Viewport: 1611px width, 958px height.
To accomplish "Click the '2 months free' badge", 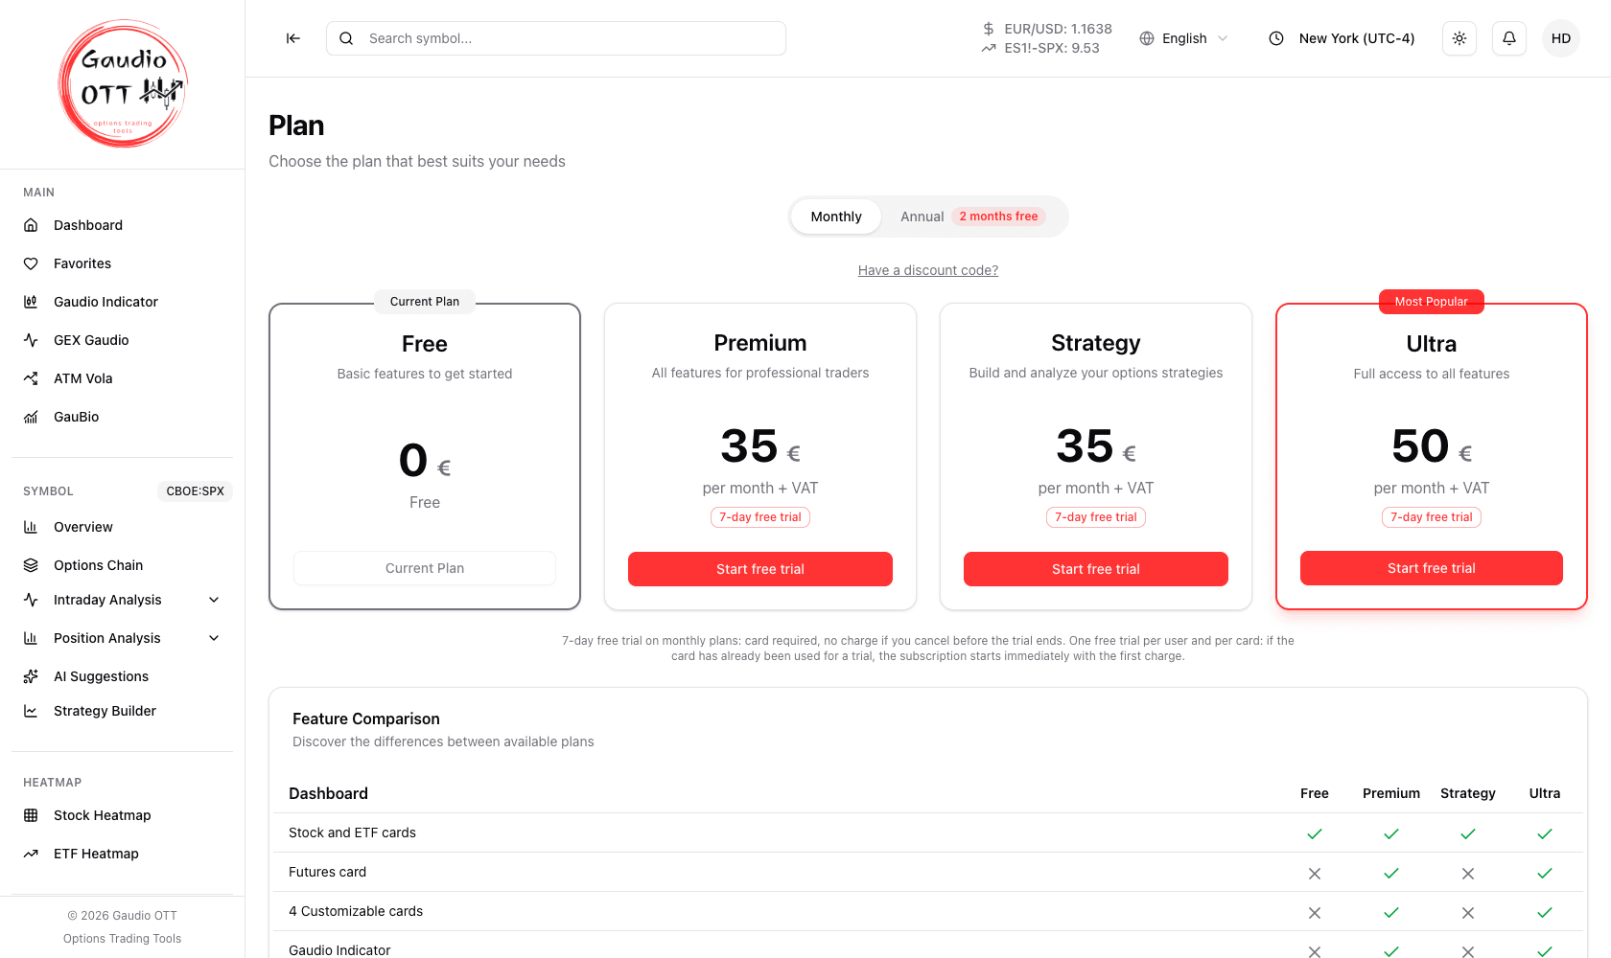I will [998, 217].
